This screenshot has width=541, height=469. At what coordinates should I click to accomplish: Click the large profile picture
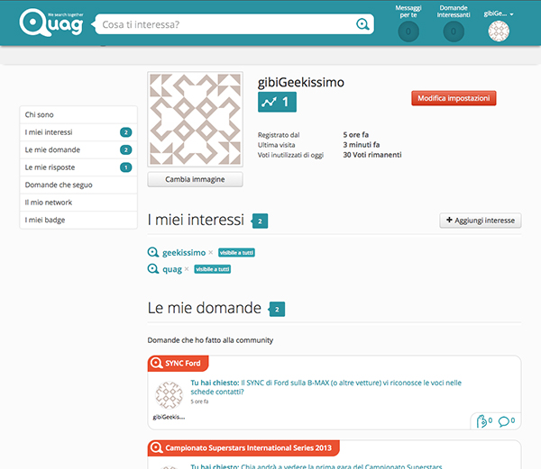(196, 119)
